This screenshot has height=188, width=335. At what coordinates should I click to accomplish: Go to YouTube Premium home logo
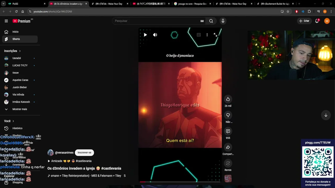(22, 21)
